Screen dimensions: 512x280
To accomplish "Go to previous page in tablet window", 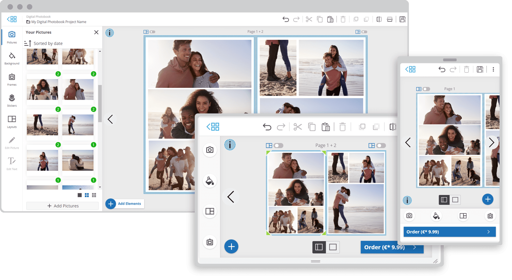I will click(231, 197).
